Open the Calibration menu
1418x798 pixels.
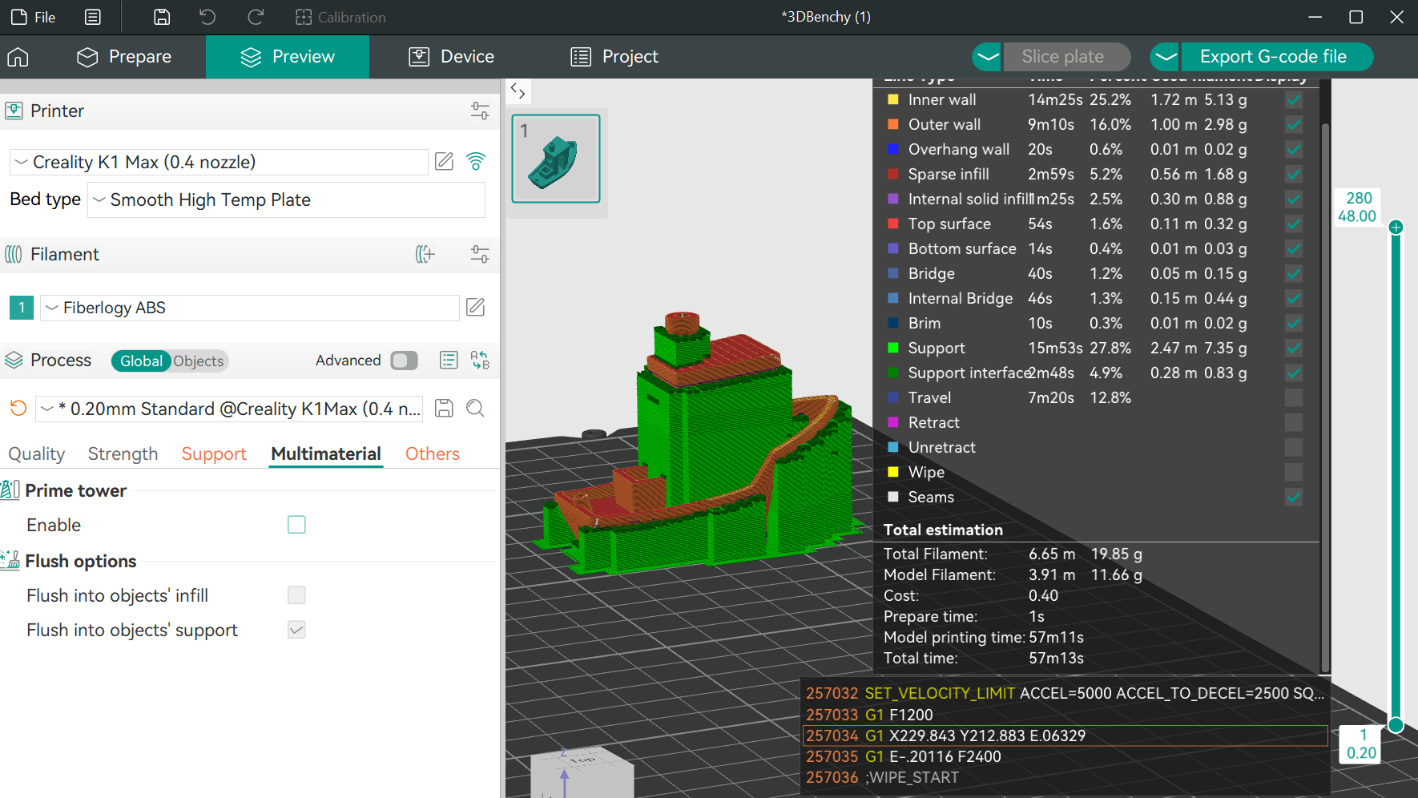[x=340, y=17]
